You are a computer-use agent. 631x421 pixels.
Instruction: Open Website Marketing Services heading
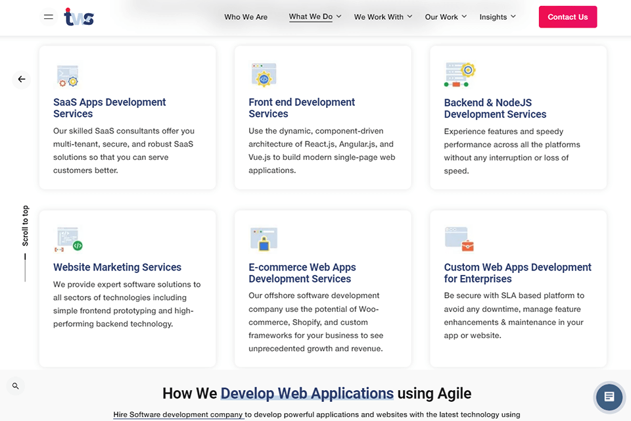click(117, 267)
